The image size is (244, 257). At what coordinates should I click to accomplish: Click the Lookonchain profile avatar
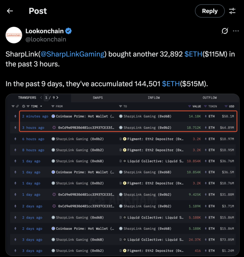[14, 35]
